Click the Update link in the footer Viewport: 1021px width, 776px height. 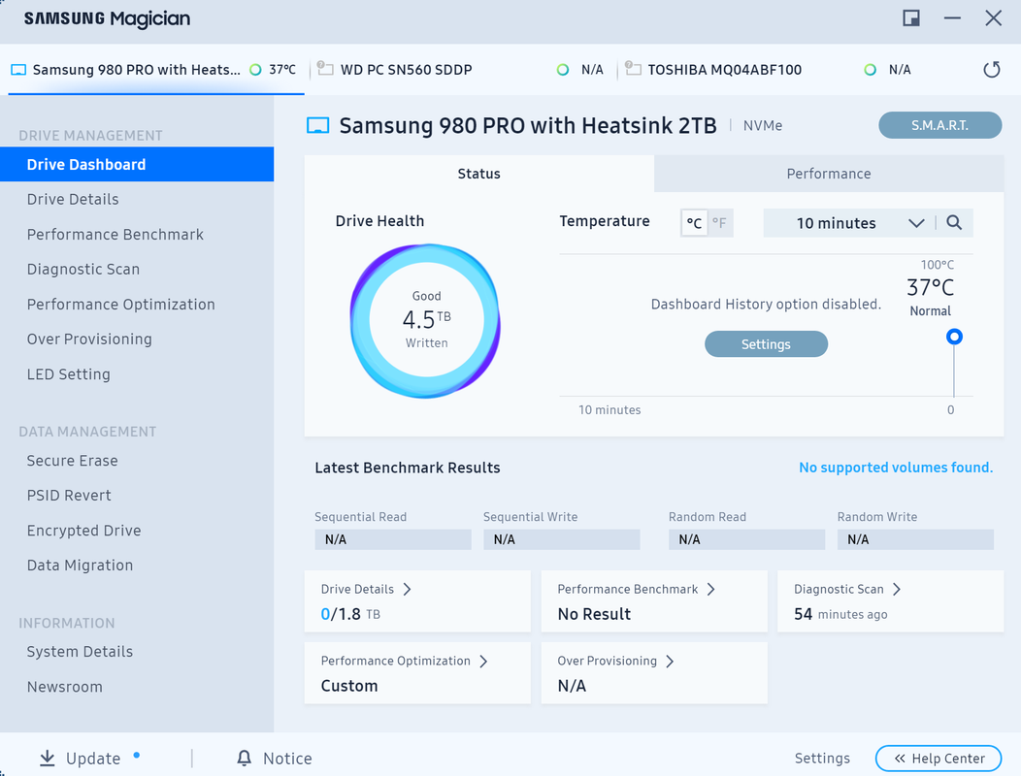[x=93, y=759]
